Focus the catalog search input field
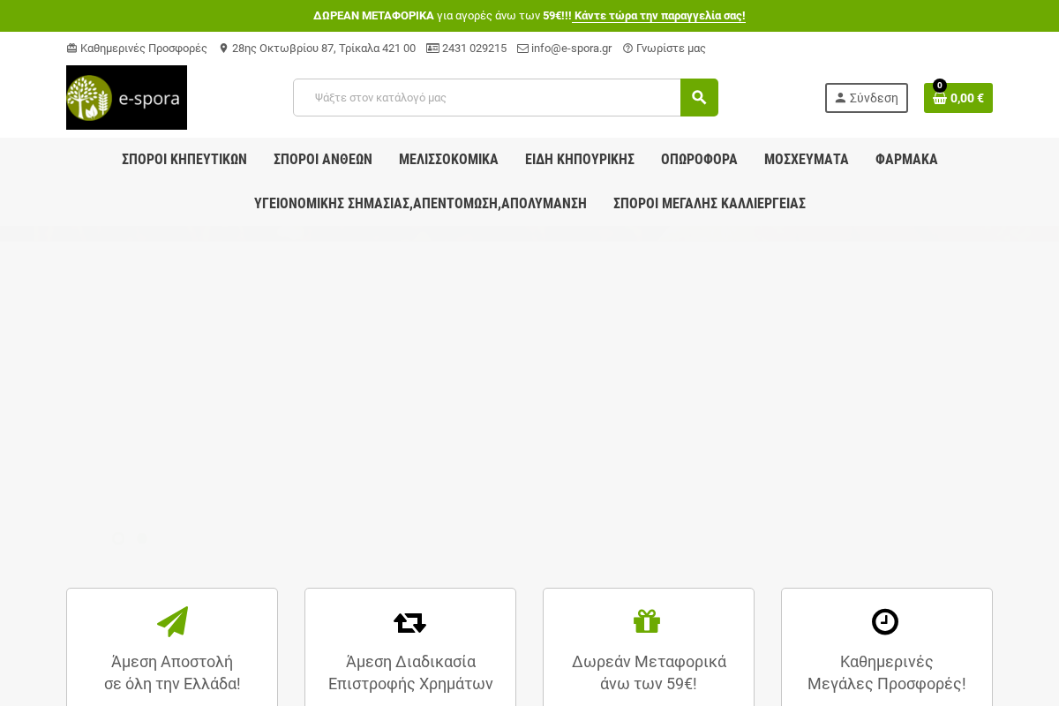This screenshot has height=706, width=1059. [487, 98]
